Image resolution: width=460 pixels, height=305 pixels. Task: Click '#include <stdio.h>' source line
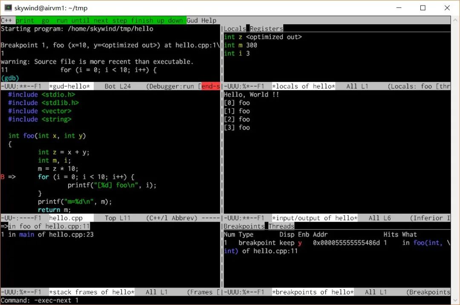[42, 95]
